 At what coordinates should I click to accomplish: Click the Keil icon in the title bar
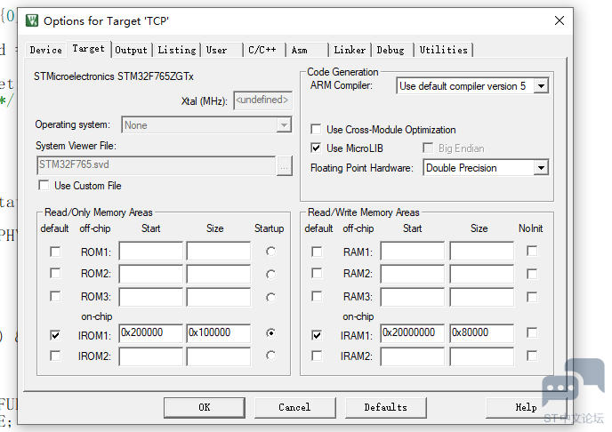coord(32,20)
